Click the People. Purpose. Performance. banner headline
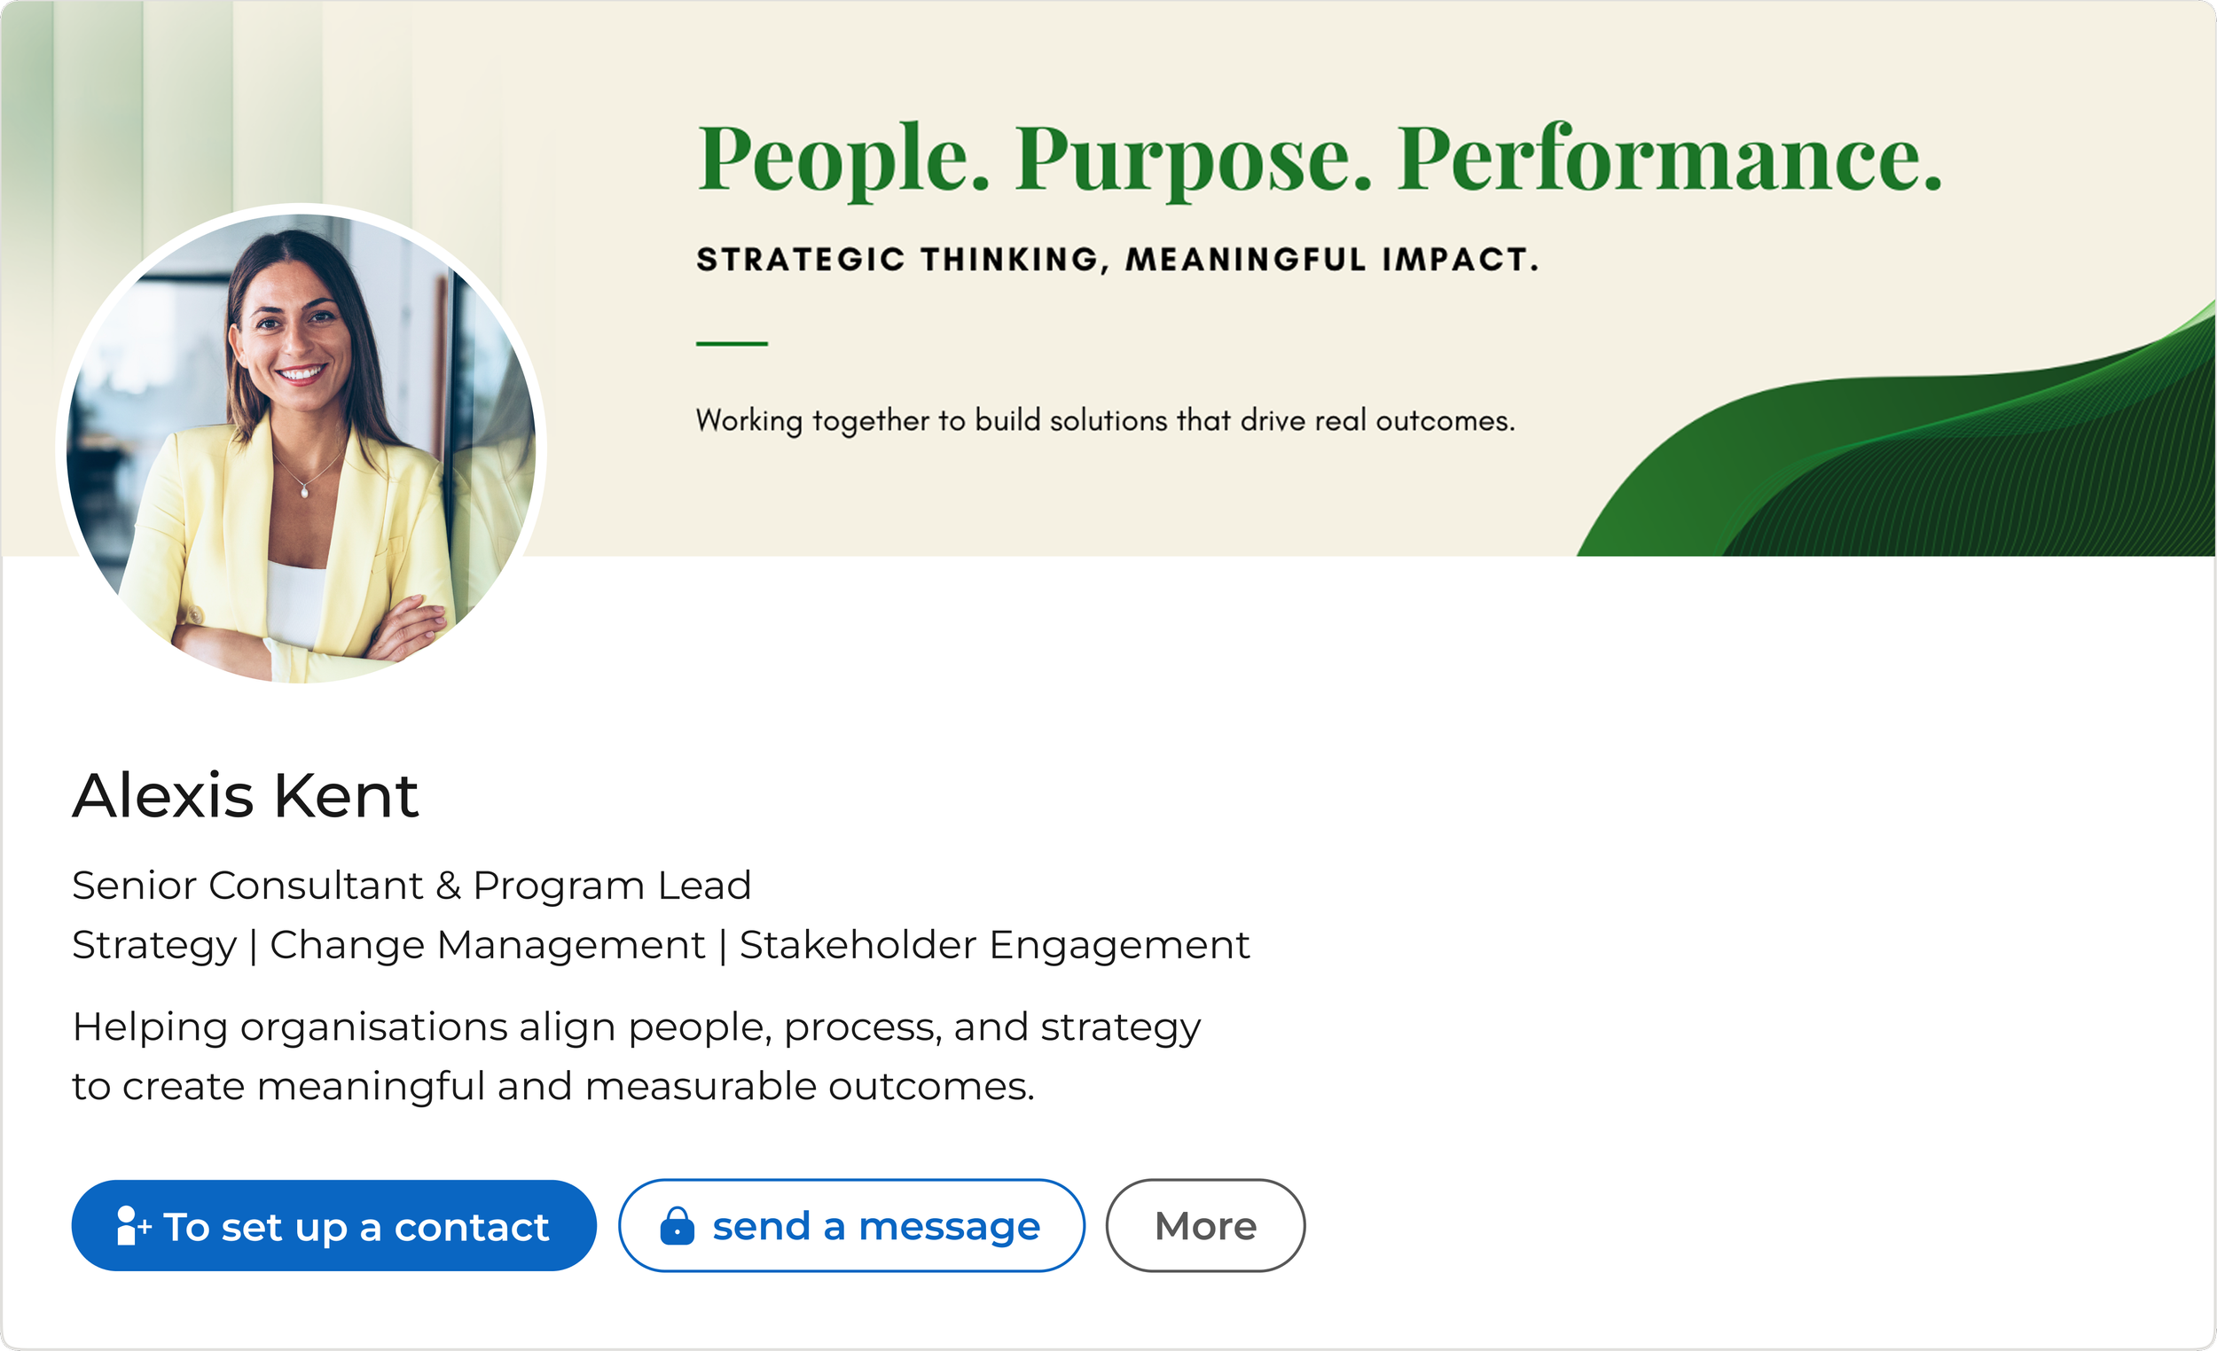 pyautogui.click(x=1320, y=160)
